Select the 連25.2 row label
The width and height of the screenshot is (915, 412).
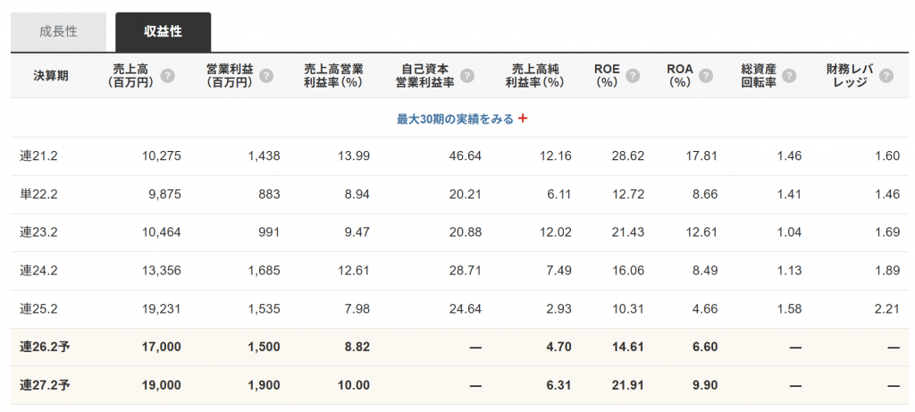pyautogui.click(x=38, y=308)
